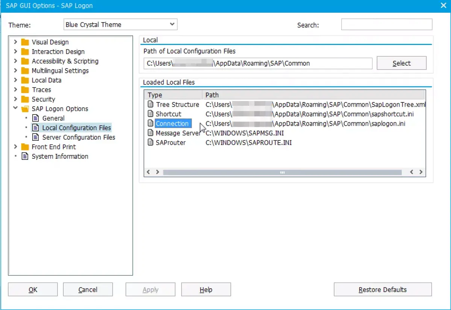Viewport: 451px width, 310px height.
Task: Click into the Search input field
Action: [387, 25]
